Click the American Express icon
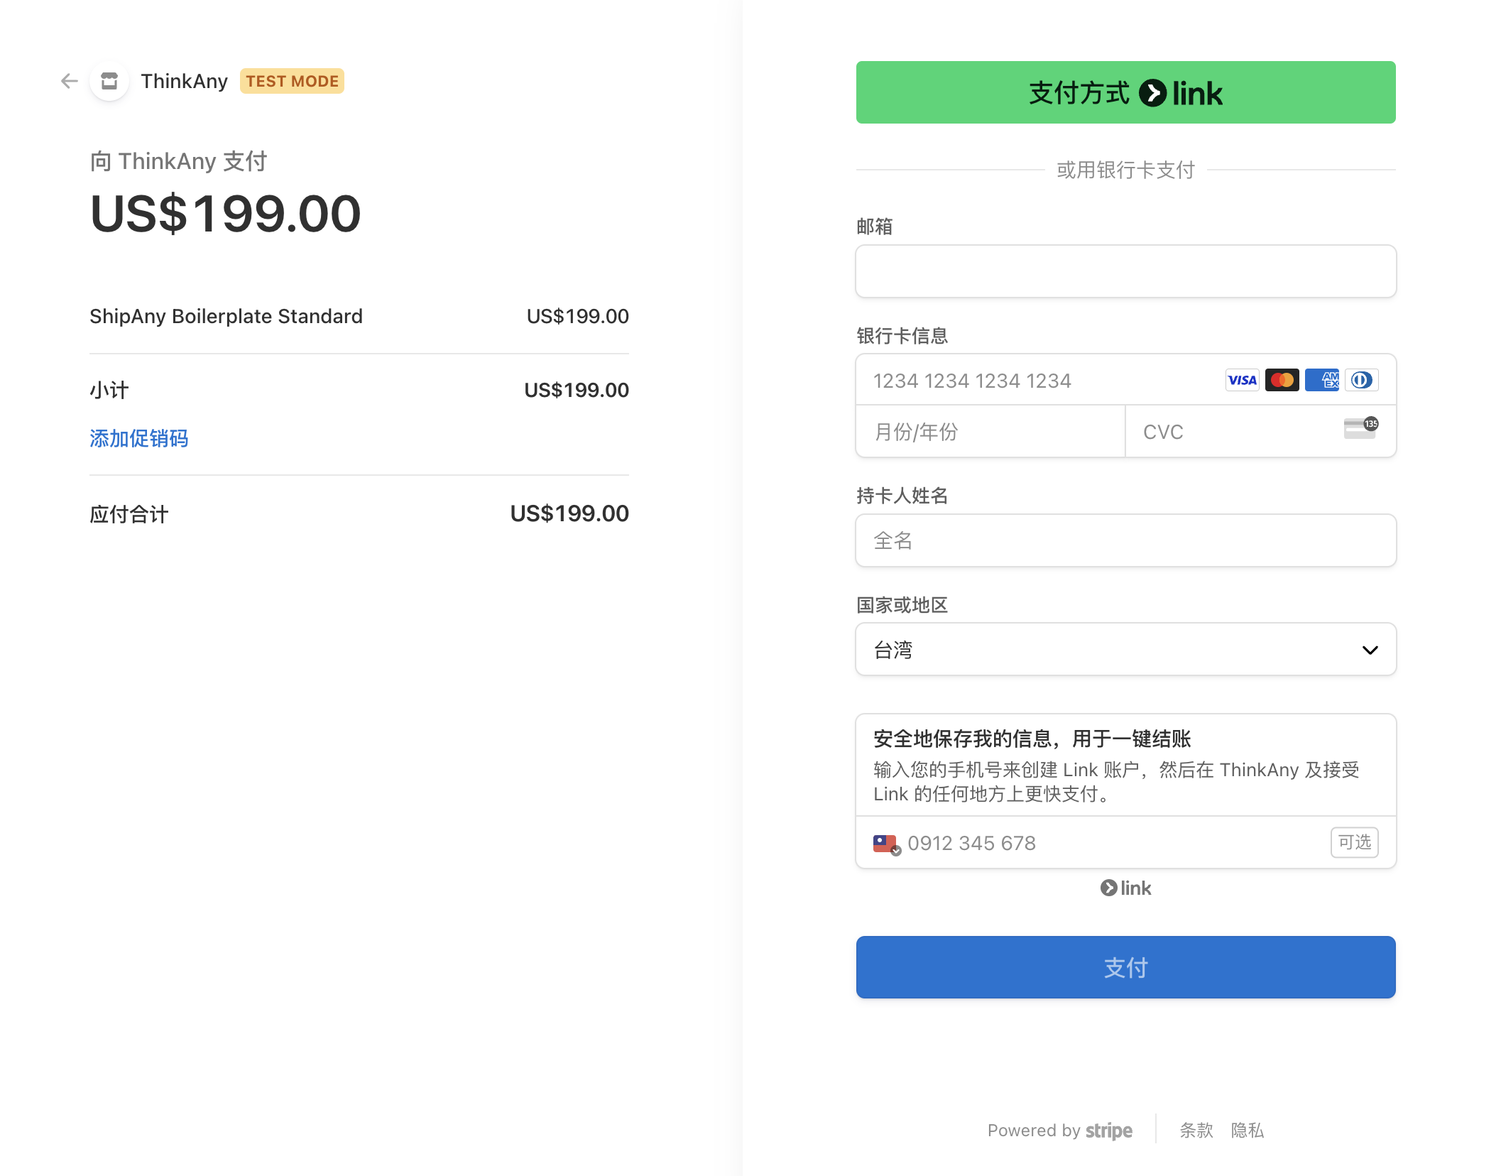 point(1321,380)
